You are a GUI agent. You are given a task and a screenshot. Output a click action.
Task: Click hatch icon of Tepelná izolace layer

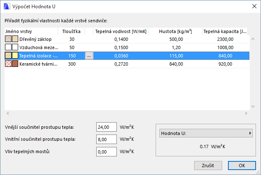pos(8,56)
